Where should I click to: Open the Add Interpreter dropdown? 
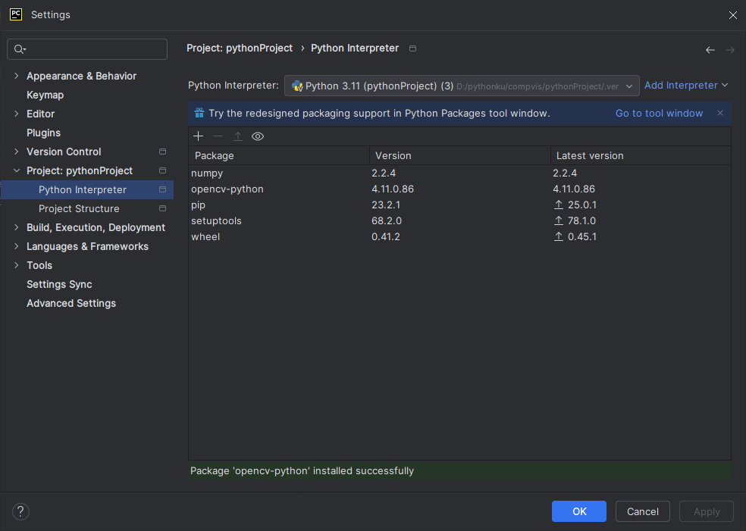pos(686,86)
